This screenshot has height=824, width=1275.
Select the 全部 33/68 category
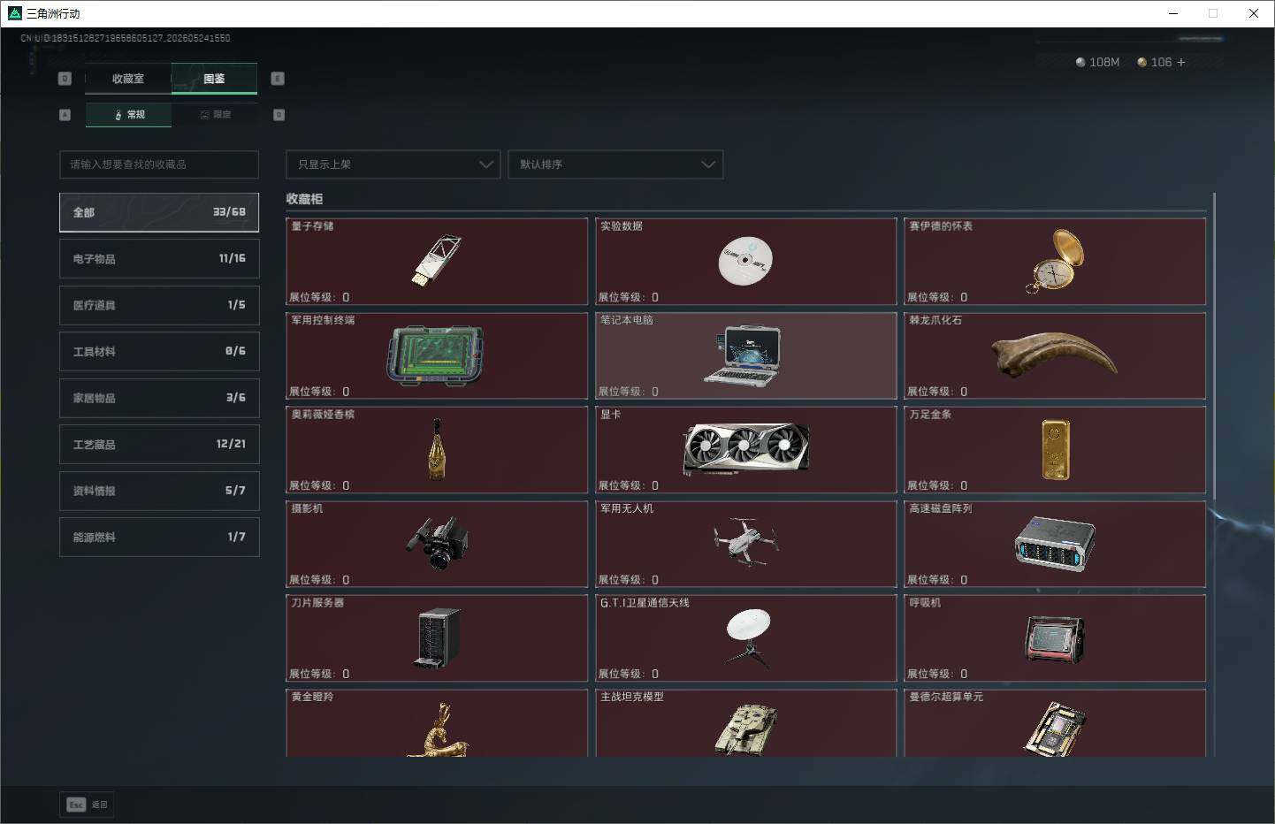(159, 212)
